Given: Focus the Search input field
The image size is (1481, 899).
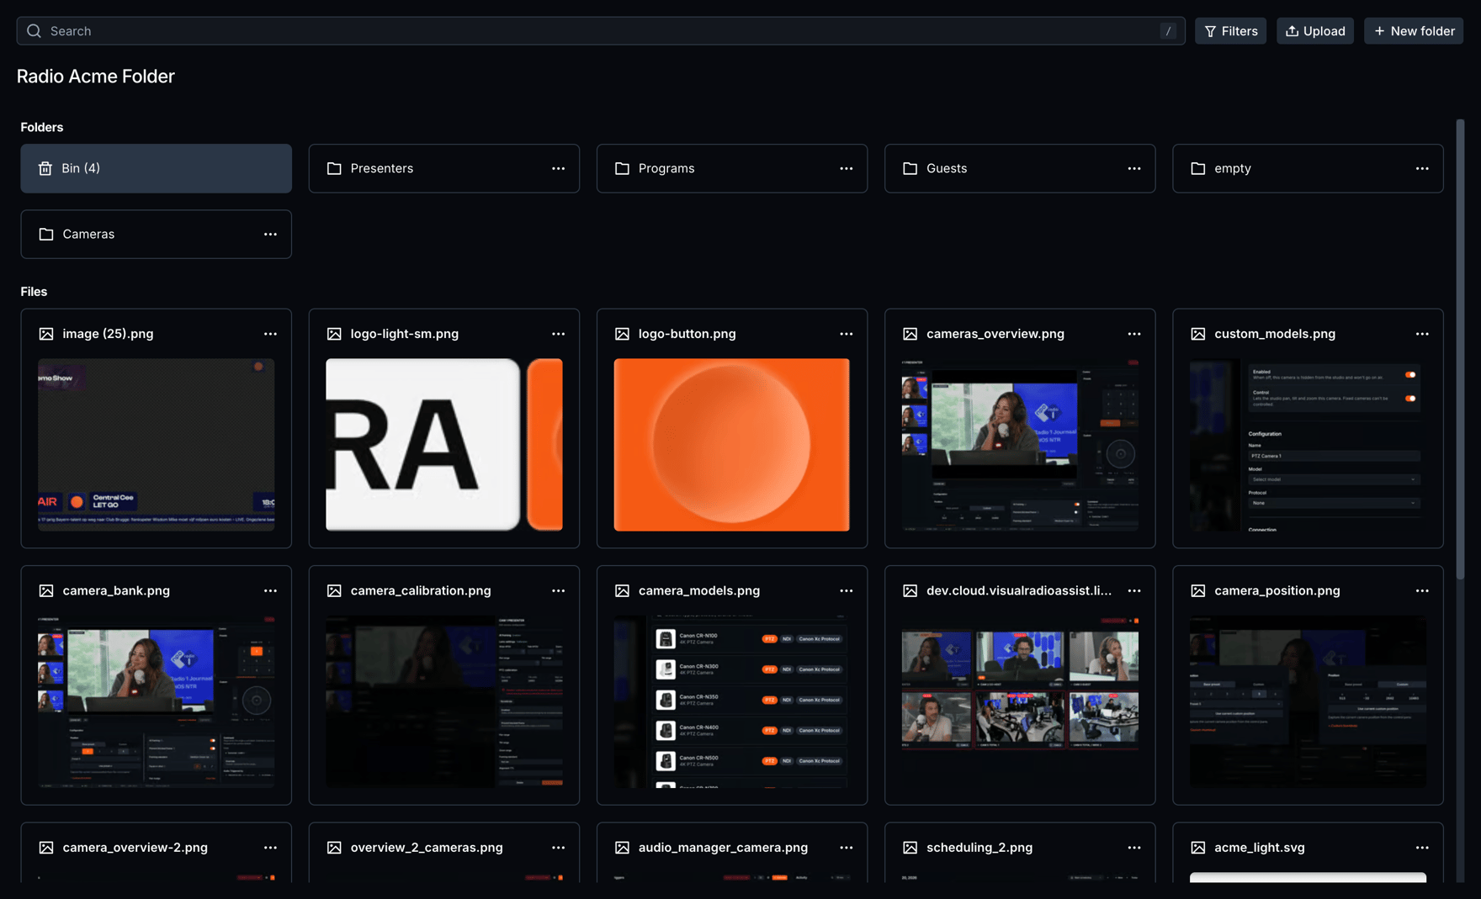Looking at the screenshot, I should coord(601,31).
